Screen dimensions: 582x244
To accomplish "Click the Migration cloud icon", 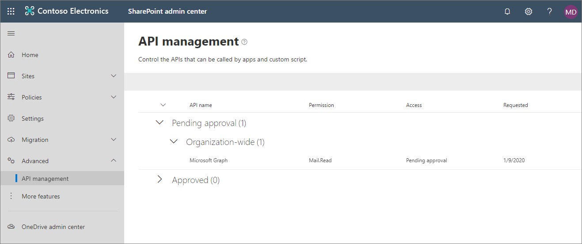I will (x=11, y=140).
